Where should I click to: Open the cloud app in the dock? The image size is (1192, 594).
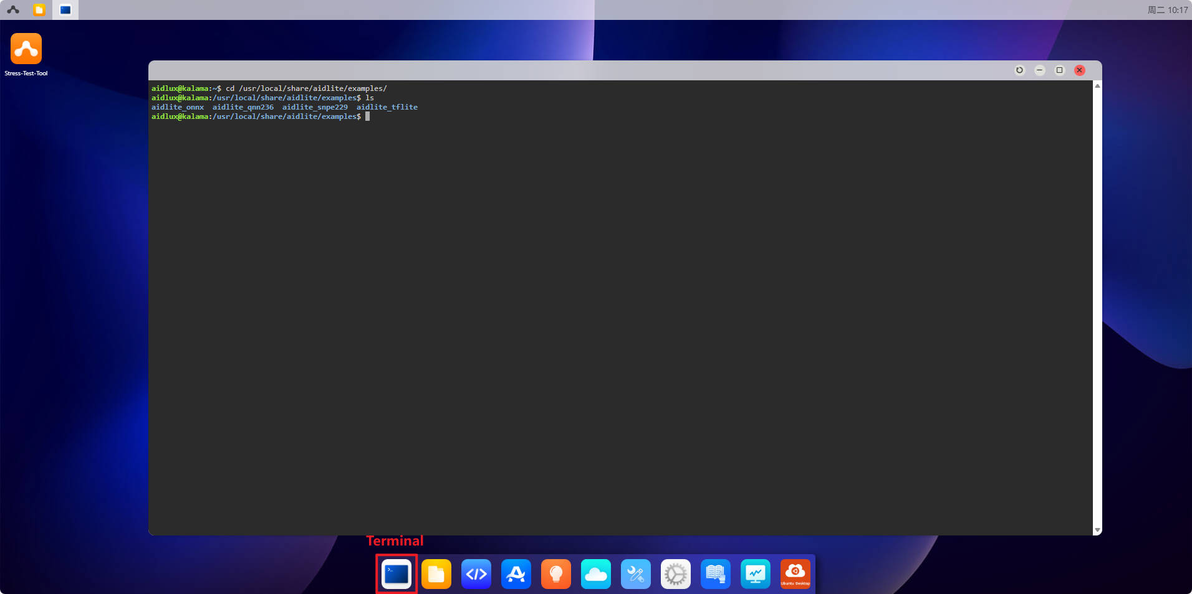click(596, 573)
